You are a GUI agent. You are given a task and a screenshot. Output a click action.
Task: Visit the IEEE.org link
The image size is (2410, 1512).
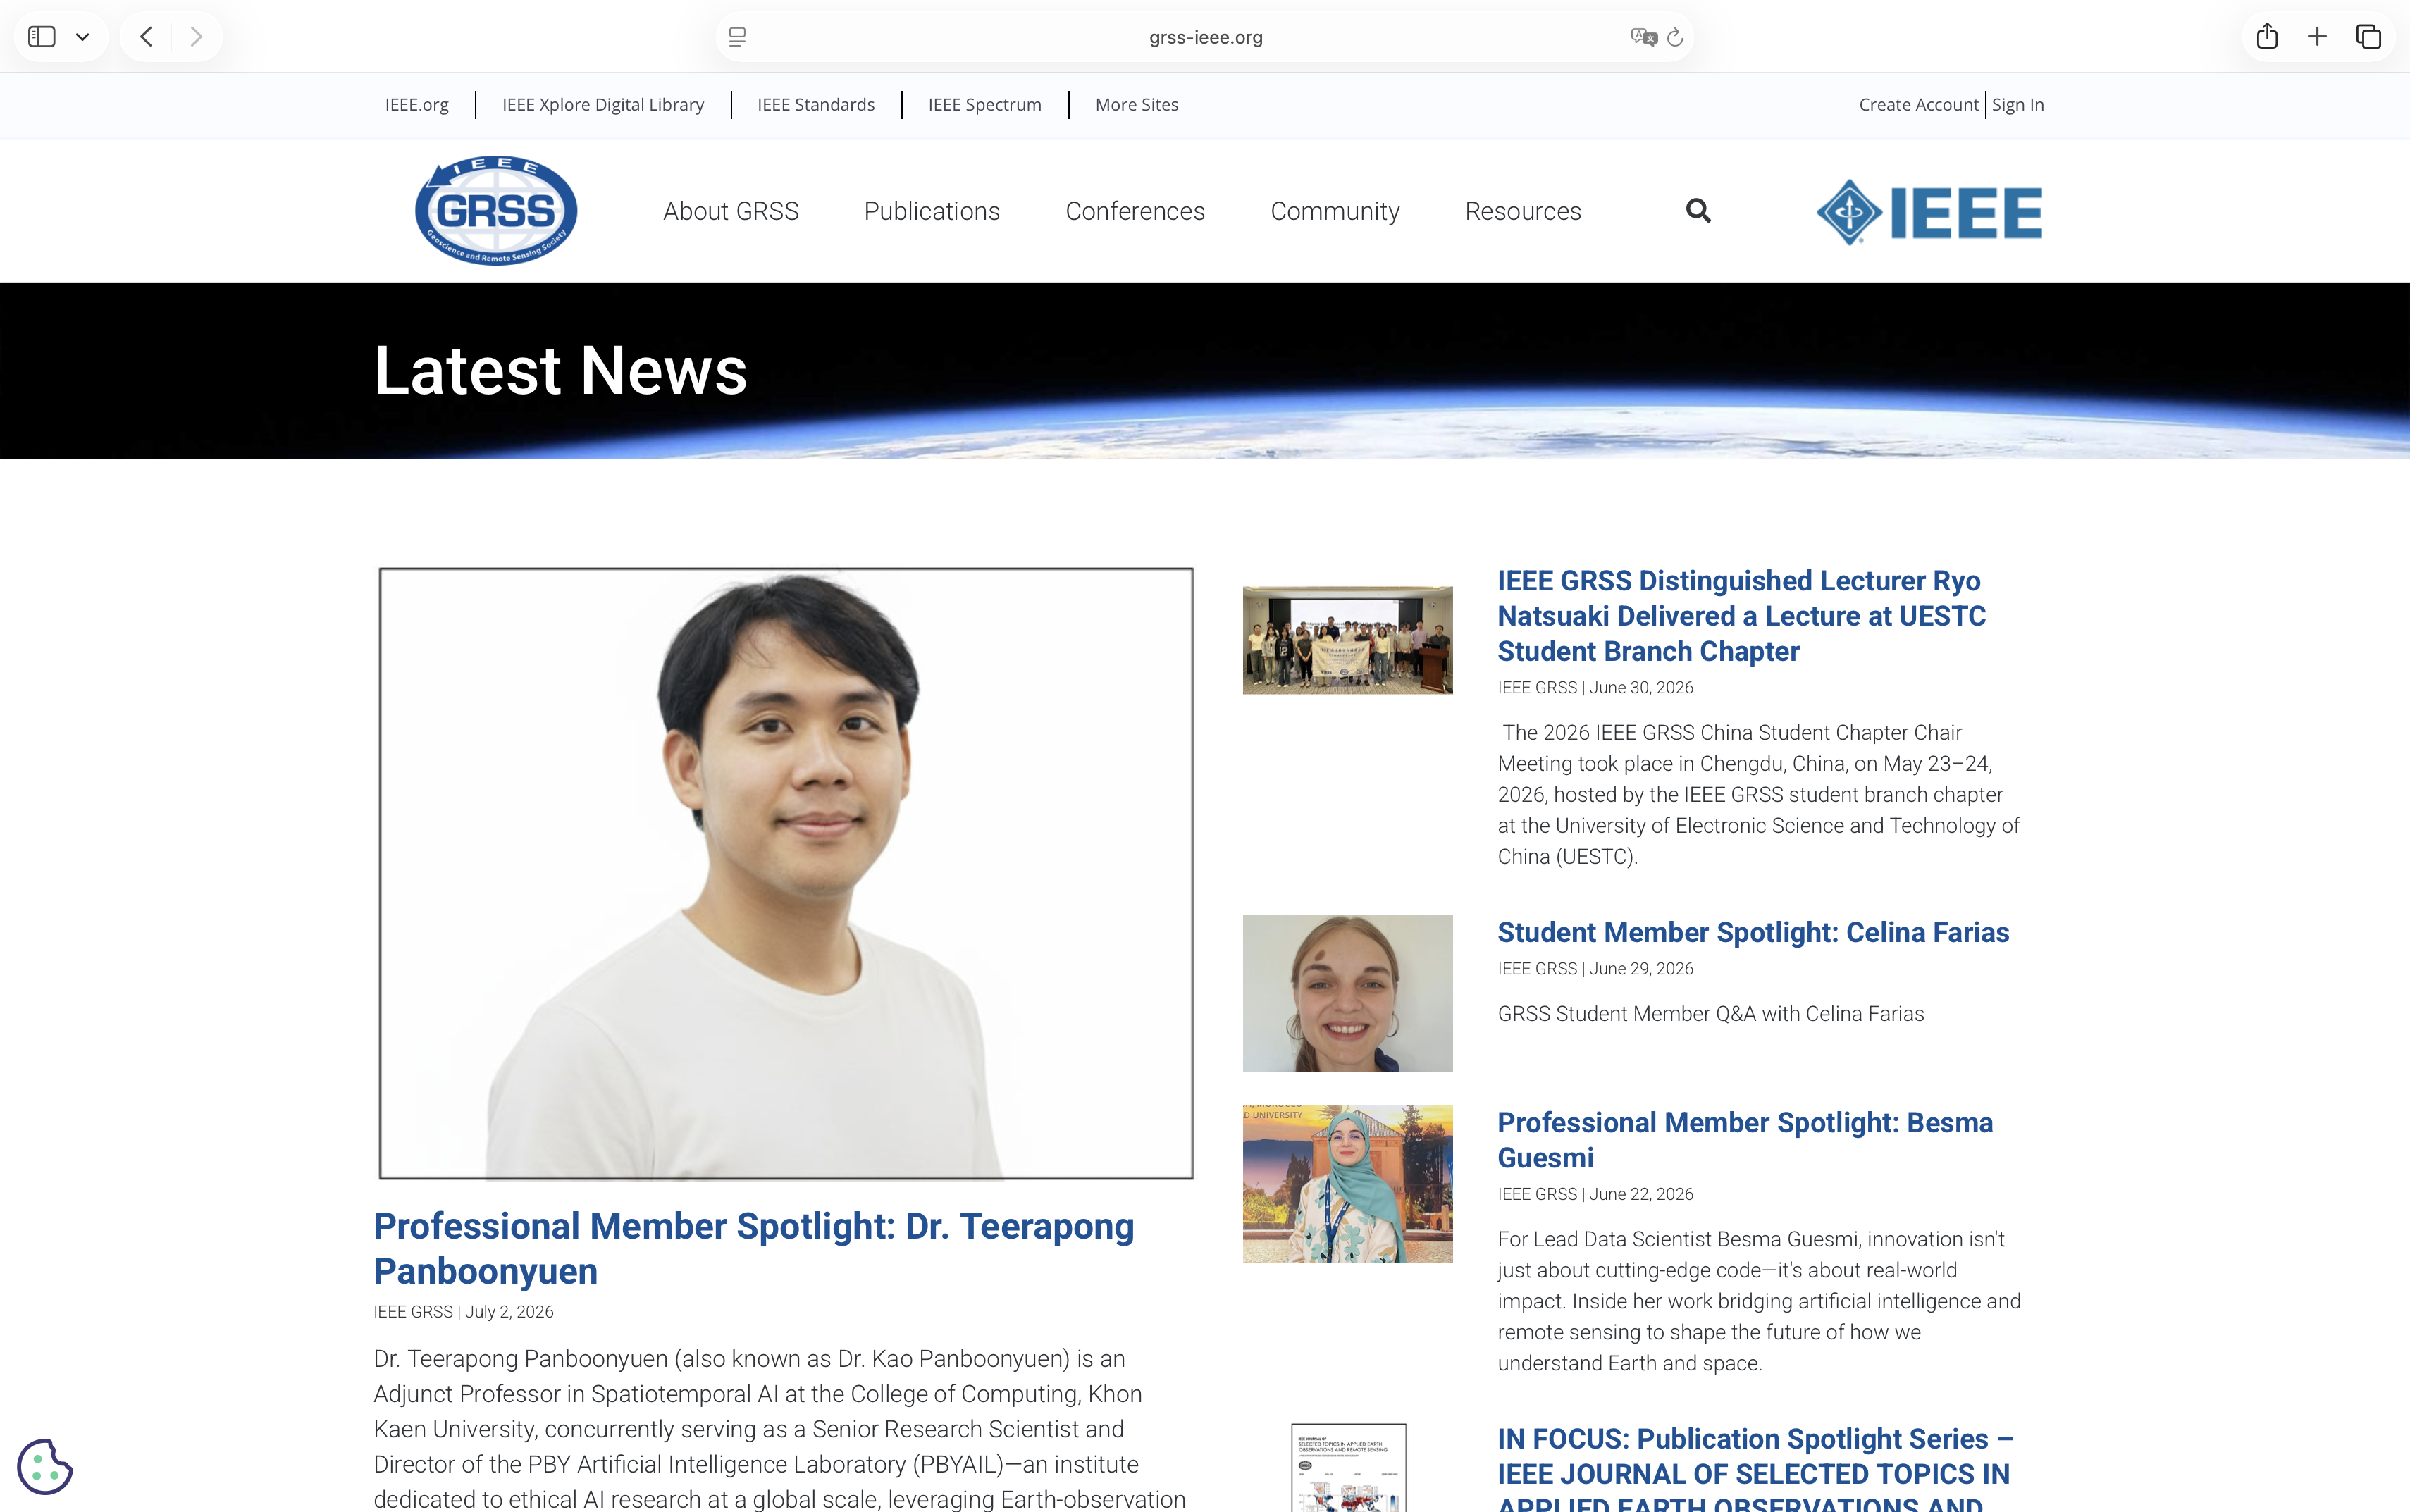pyautogui.click(x=417, y=104)
